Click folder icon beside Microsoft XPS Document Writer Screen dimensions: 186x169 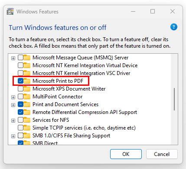pyautogui.click(x=27, y=89)
